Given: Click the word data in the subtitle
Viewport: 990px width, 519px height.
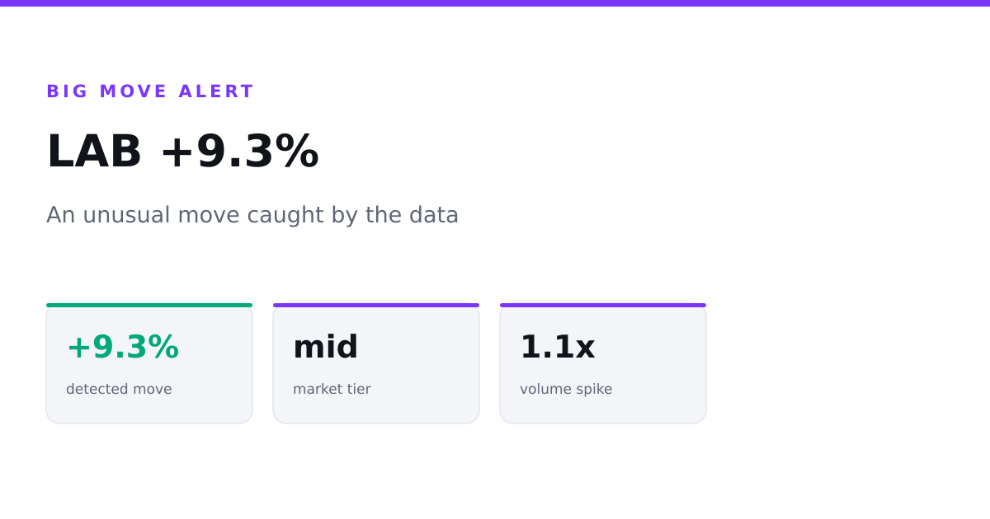Looking at the screenshot, I should tap(432, 215).
